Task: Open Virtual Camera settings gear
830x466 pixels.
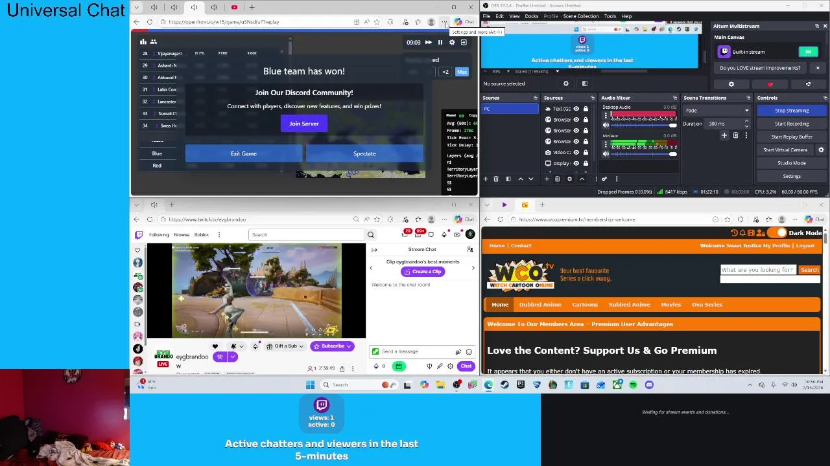Action: point(821,150)
